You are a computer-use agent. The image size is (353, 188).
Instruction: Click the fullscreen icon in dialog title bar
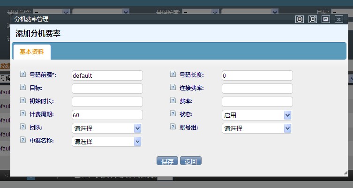pyautogui.click(x=313, y=19)
